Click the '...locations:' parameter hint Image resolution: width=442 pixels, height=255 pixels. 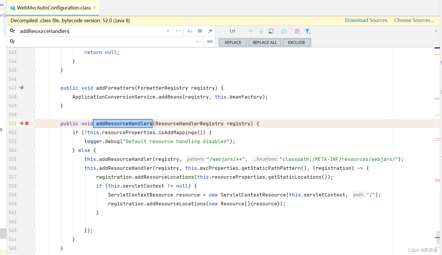(265, 159)
